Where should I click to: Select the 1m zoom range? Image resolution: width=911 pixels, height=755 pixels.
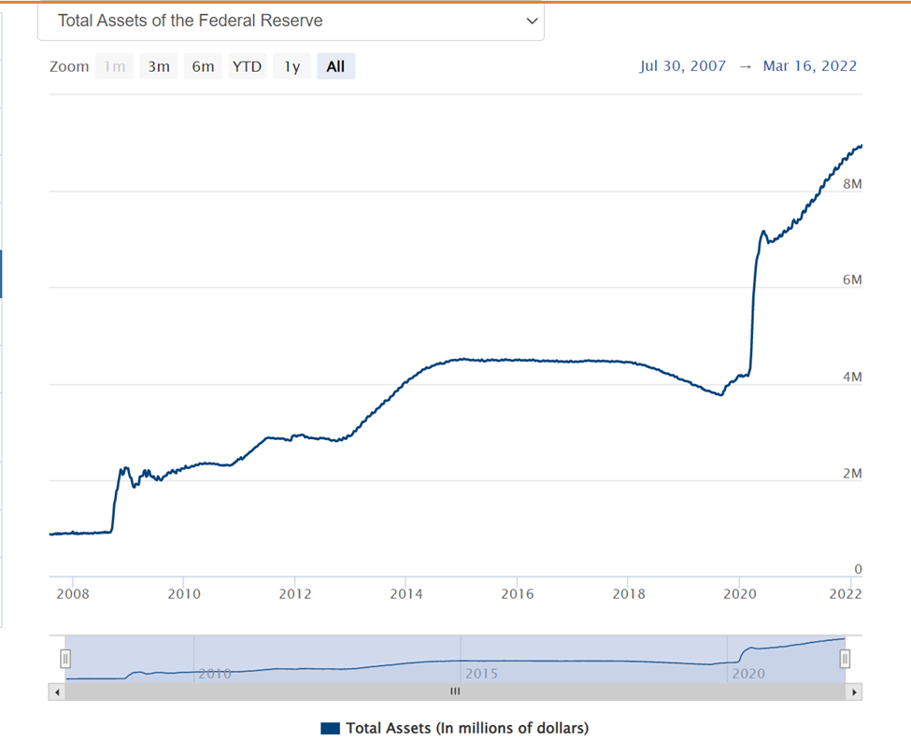tap(115, 66)
